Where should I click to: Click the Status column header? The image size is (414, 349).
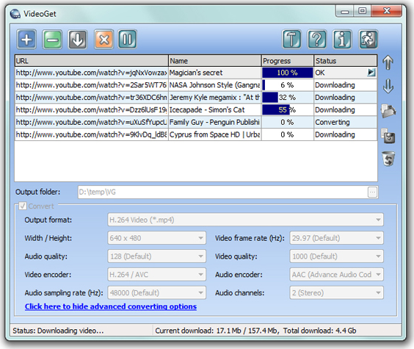(345, 61)
